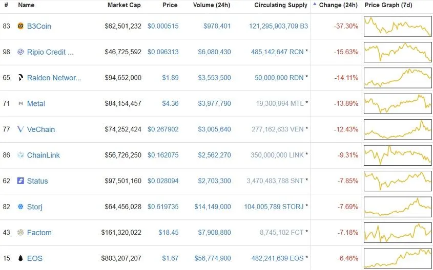Click the Raiden Network black logo icon
This screenshot has height=270, width=433.
coord(20,78)
